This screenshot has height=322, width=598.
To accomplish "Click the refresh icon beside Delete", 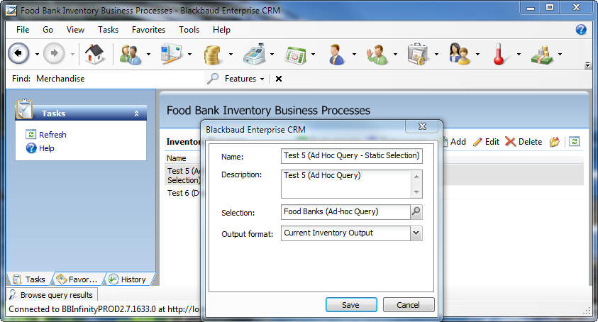I will (575, 142).
